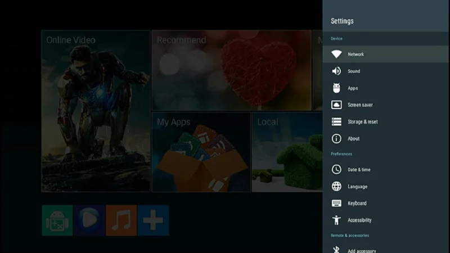Click the Screen saver icon

coord(336,105)
